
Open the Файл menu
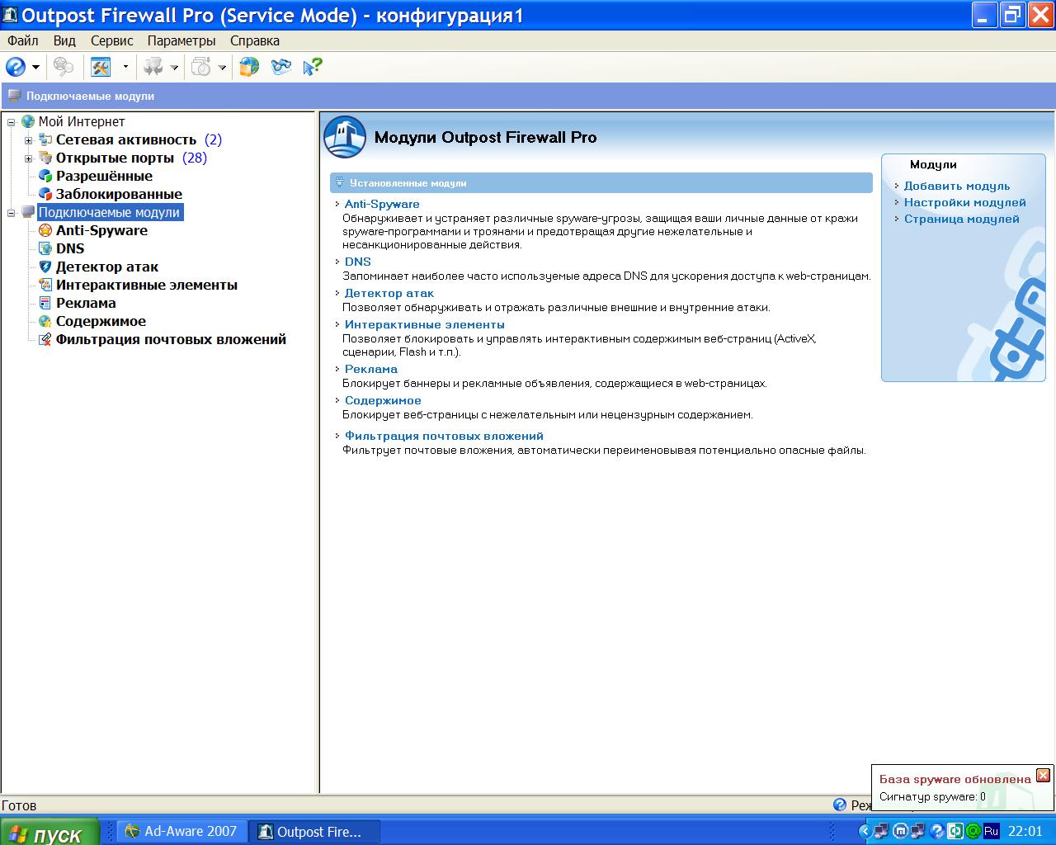click(22, 40)
